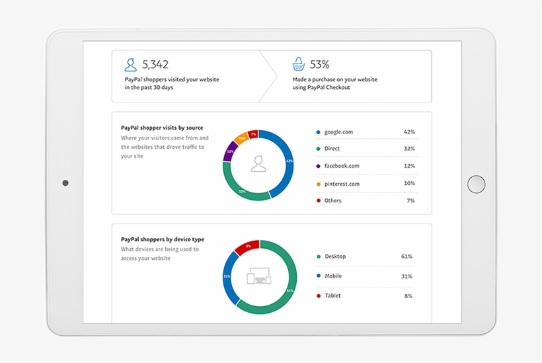Click the 5,342 shopper count
Screen dimensions: 542x363
pyautogui.click(x=155, y=65)
